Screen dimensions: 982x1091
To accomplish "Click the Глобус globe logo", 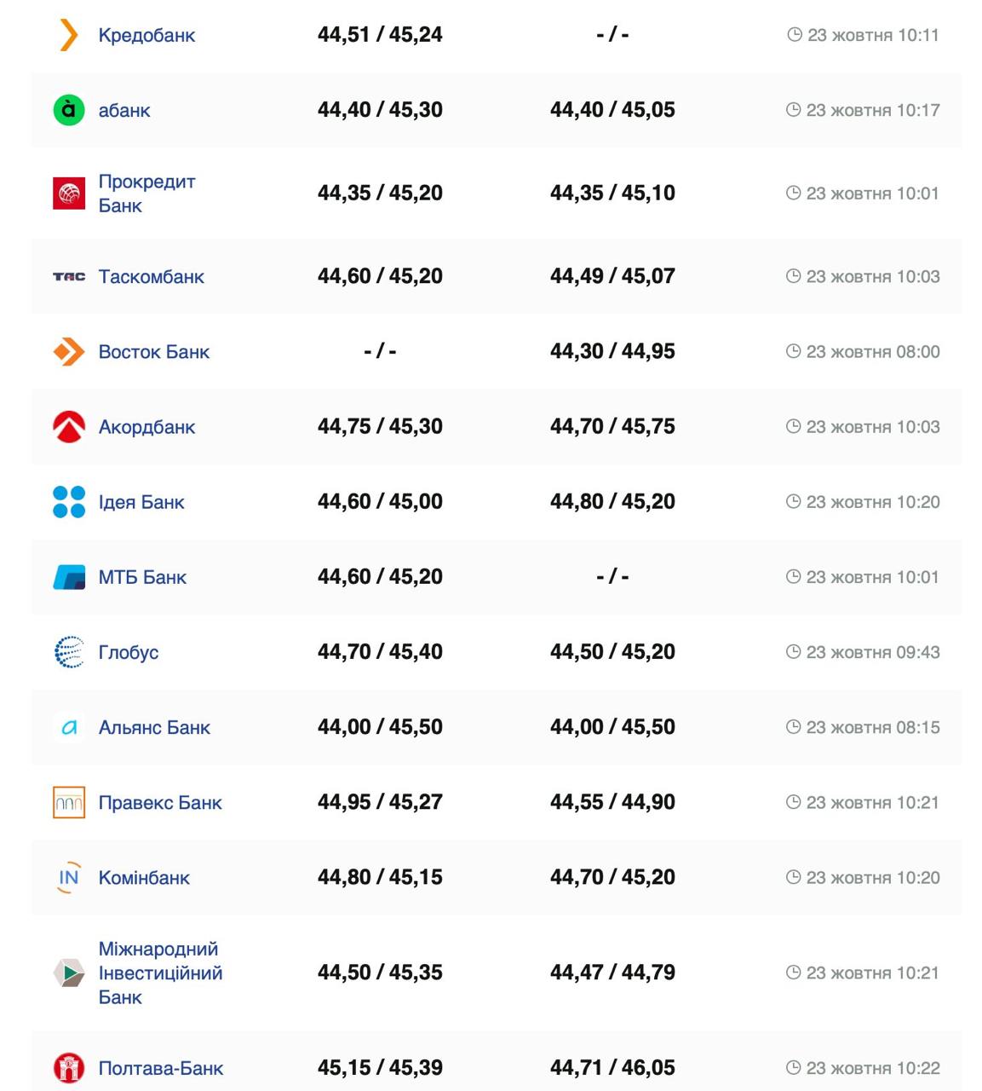I will [69, 652].
